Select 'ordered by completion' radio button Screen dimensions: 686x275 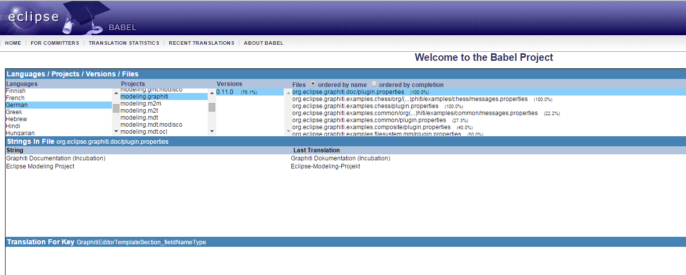374,84
